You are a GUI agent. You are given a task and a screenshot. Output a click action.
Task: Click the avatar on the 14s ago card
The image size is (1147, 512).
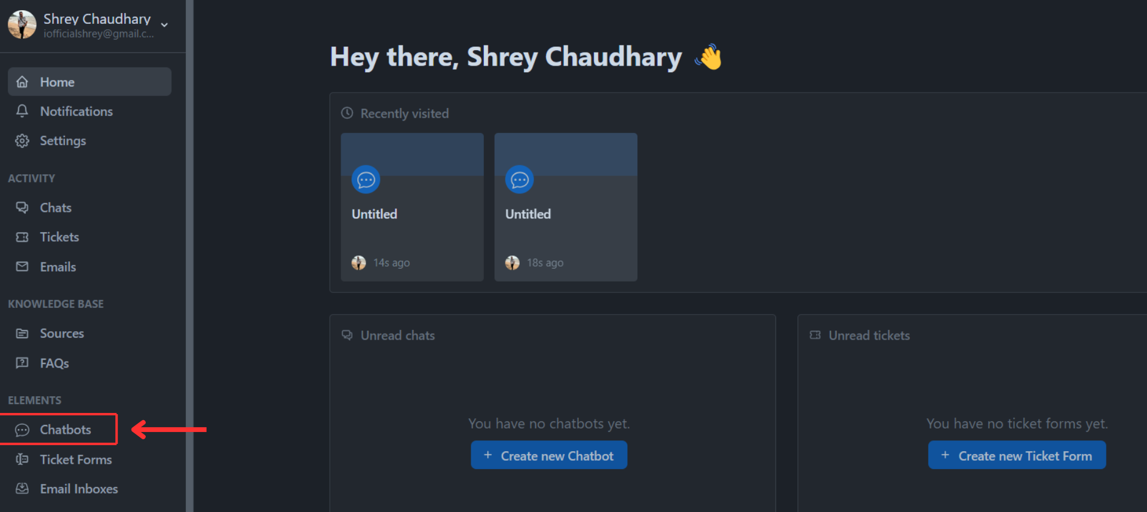[x=358, y=263]
